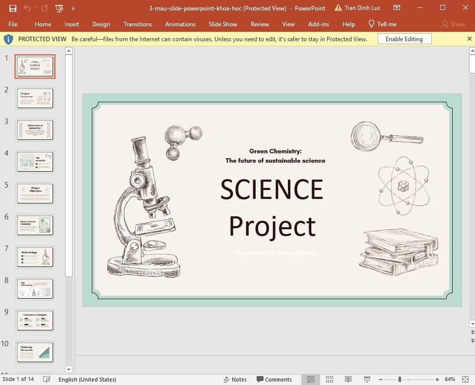Toggle the Notes pane

[x=235, y=380]
